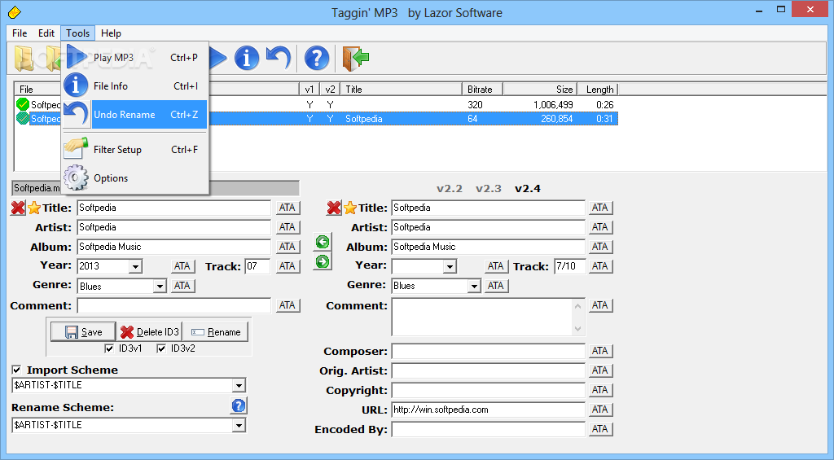Click the Delete ID3 button
Image resolution: width=834 pixels, height=460 pixels.
coord(150,332)
